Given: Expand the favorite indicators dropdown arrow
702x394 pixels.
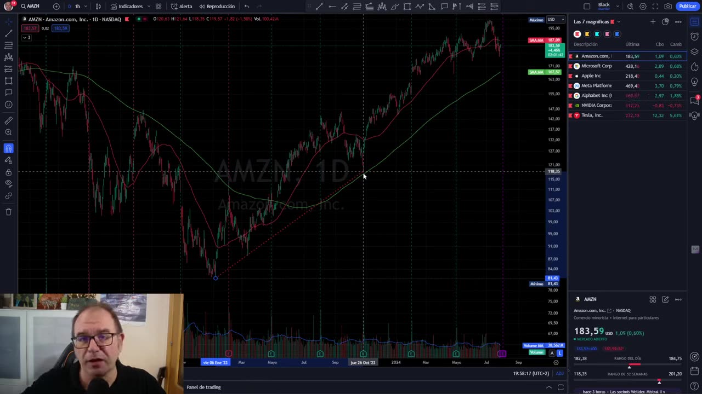Looking at the screenshot, I should pos(149,6).
